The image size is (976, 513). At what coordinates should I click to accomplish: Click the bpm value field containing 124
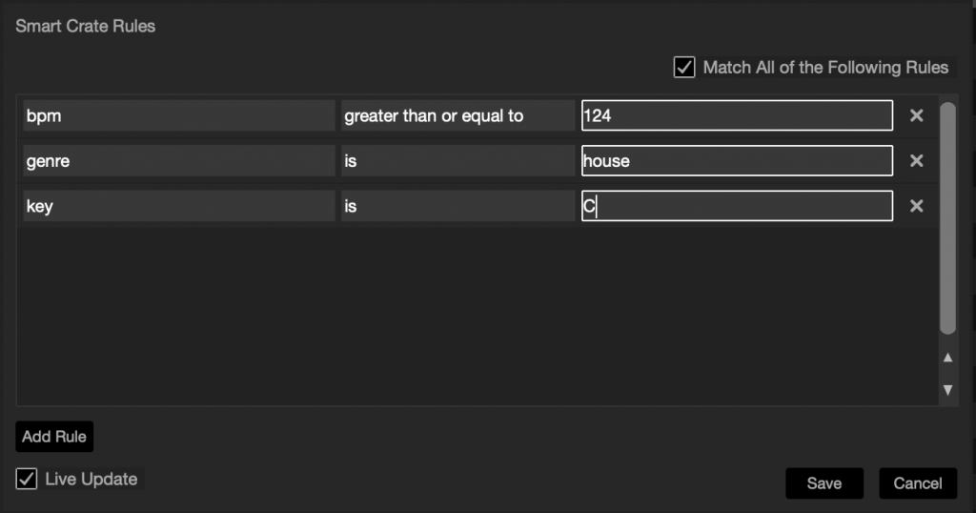click(737, 115)
